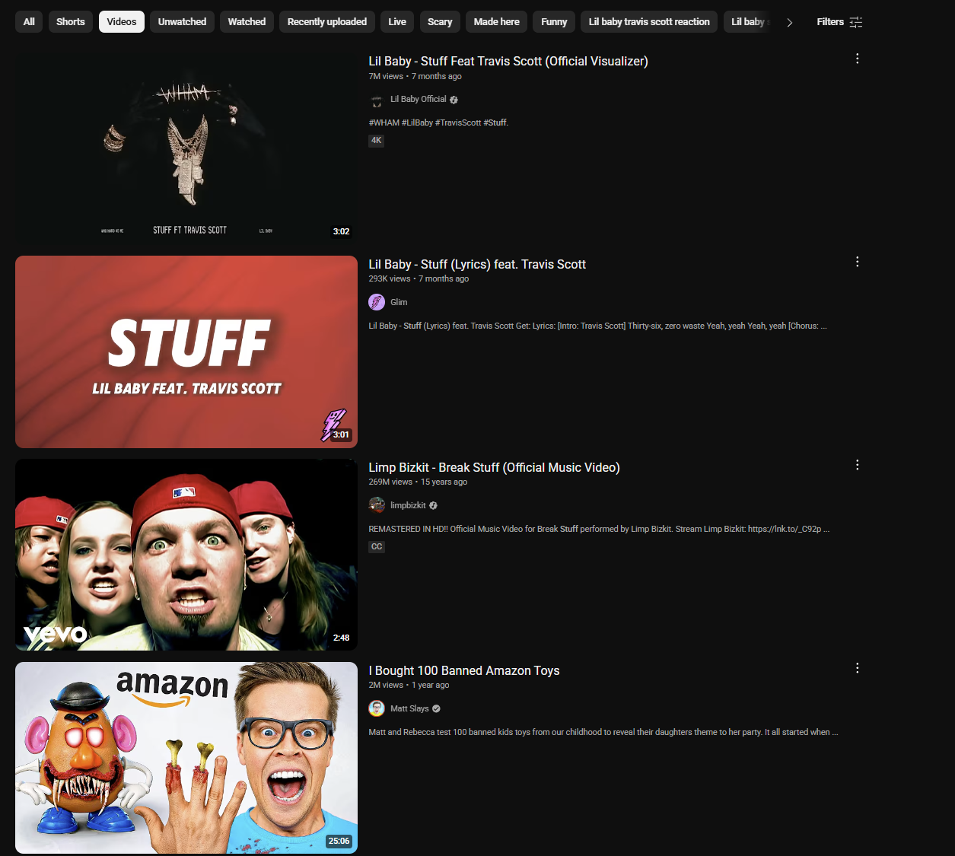The image size is (955, 856).
Task: Select the All filter chip
Action: pyautogui.click(x=29, y=22)
